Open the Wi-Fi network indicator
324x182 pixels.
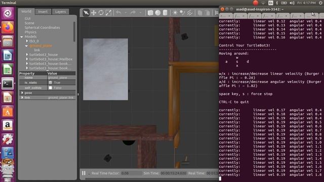click(263, 3)
